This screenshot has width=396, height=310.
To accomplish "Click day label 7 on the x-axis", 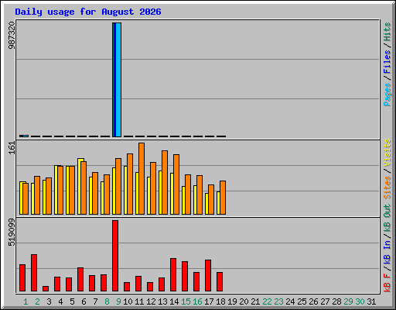I will click(x=95, y=301).
